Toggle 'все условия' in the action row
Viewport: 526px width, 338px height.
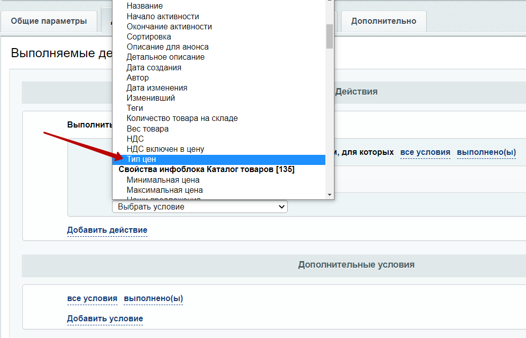click(x=425, y=152)
